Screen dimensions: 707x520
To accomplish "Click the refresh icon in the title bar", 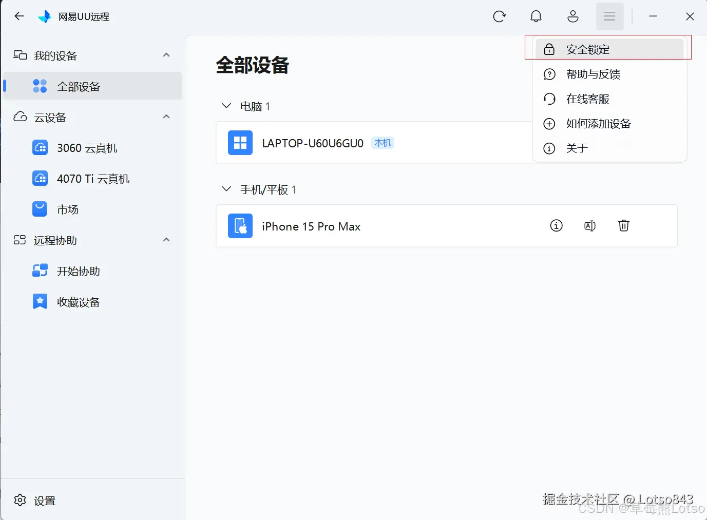I will pos(500,16).
